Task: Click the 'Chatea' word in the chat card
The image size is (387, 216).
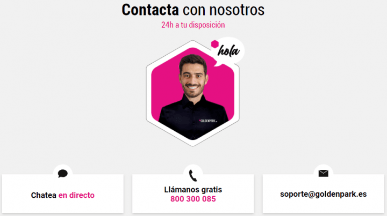Action: [x=44, y=195]
